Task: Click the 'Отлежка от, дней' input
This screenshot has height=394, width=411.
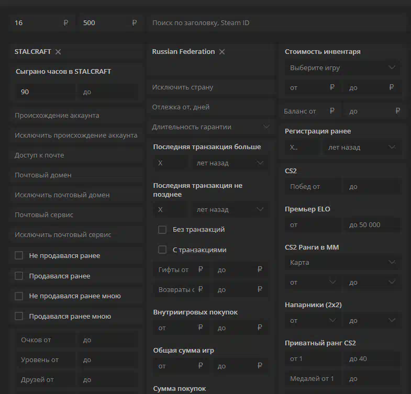Action: (211, 107)
